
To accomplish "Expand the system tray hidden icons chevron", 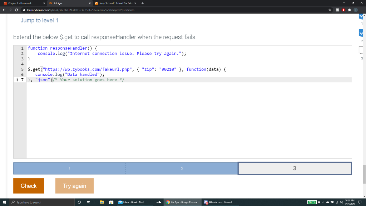I will [323, 202].
